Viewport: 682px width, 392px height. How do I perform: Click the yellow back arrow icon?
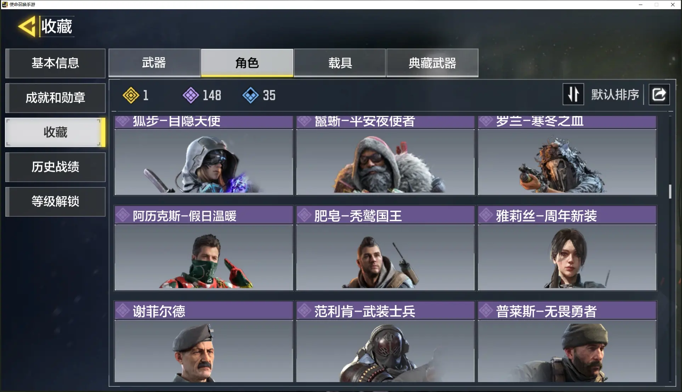tap(27, 26)
